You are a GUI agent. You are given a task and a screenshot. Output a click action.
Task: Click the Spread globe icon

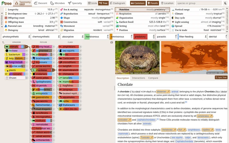(x=173, y=26)
